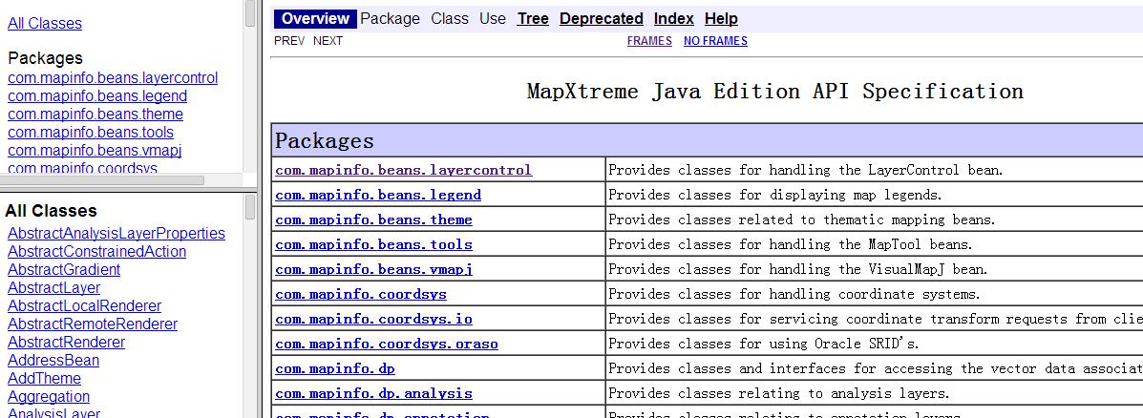The height and width of the screenshot is (418, 1143).
Task: Open com.mapinfo.dp.analysis package
Action: click(374, 393)
